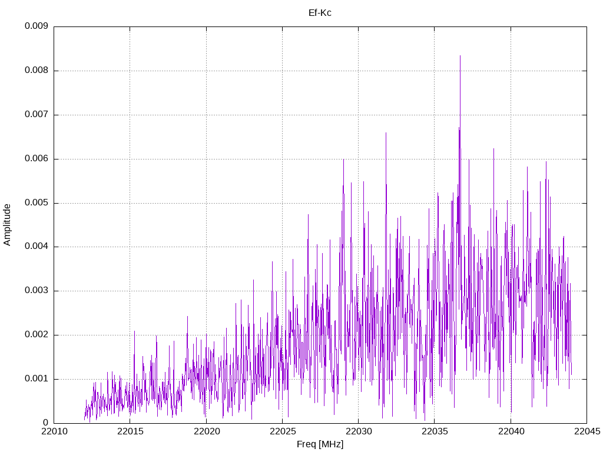This screenshot has height=452, width=603.
Task: Click y-axis tick label 0.009
Action: [37, 26]
